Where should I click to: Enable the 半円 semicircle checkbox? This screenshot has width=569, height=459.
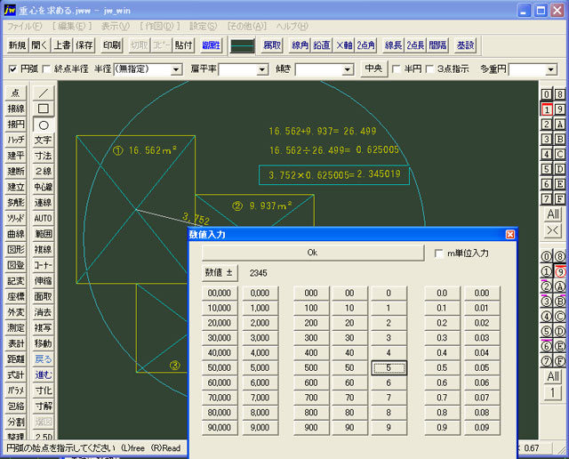click(397, 68)
